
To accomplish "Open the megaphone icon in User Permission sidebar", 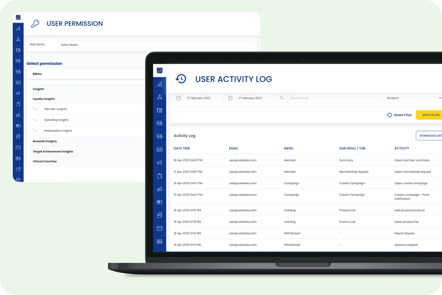I will [18, 93].
